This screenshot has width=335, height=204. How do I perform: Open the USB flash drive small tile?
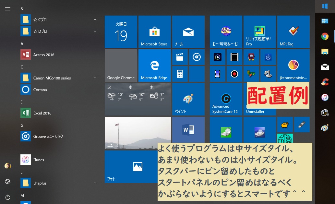coord(302,125)
